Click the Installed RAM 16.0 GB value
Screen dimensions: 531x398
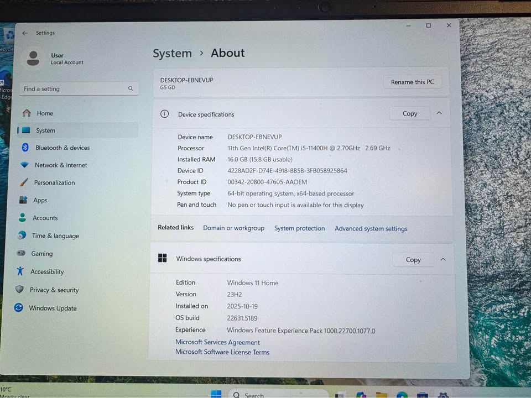(x=260, y=159)
